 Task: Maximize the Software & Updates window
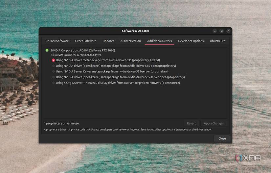tap(222, 31)
